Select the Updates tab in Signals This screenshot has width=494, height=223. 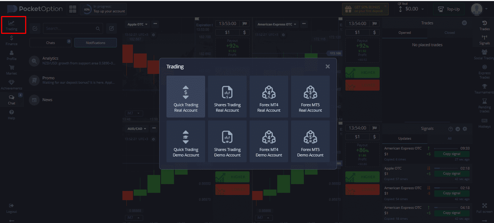tap(405, 139)
